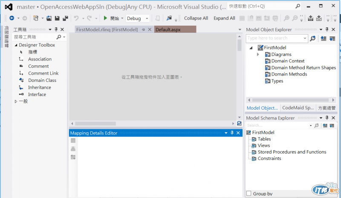Viewport: 341px width, 198px height.
Task: Expand the Diagrams tree node
Action: (258, 55)
